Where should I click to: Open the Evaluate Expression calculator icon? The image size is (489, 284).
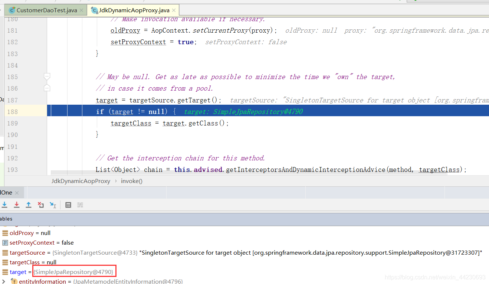[x=68, y=205]
